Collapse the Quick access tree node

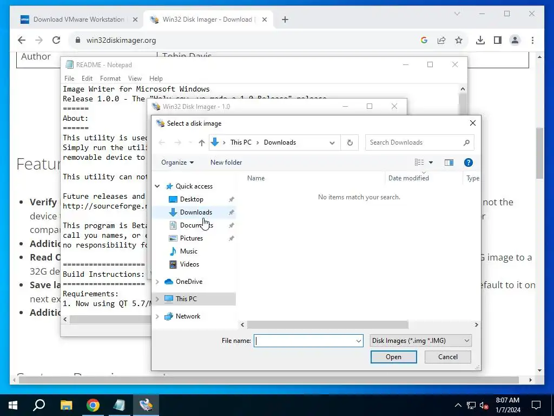(157, 186)
